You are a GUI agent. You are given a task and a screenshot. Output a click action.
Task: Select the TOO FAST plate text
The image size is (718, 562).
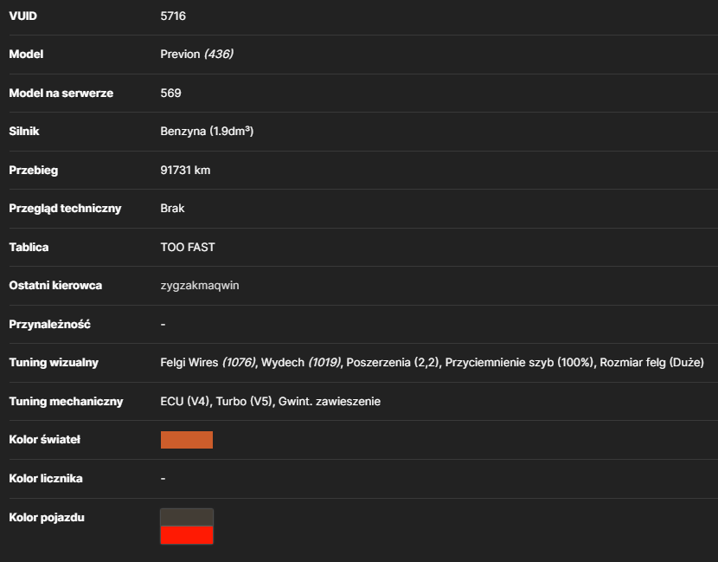tap(188, 247)
